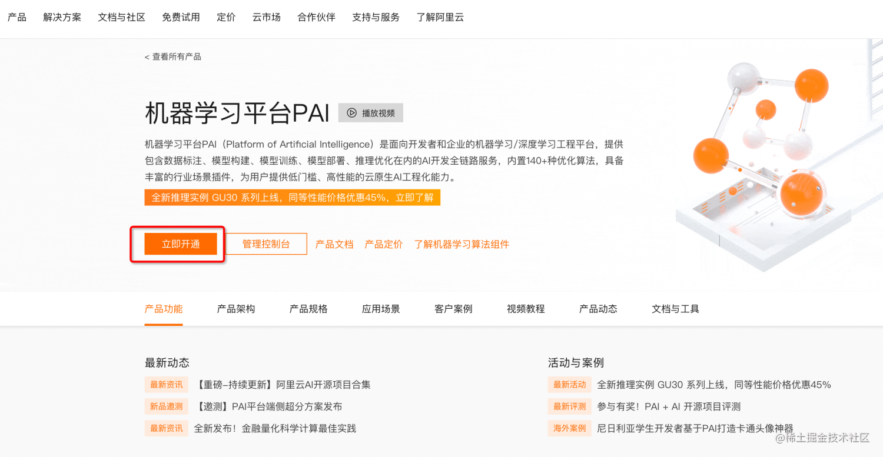Open the 合作伙伴 menu item
883x457 pixels.
click(x=317, y=17)
